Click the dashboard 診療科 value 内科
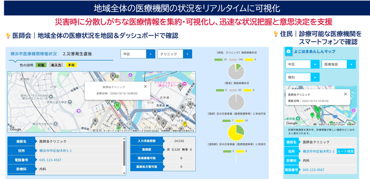Screen dimensions: 370x179 (x=42, y=169)
